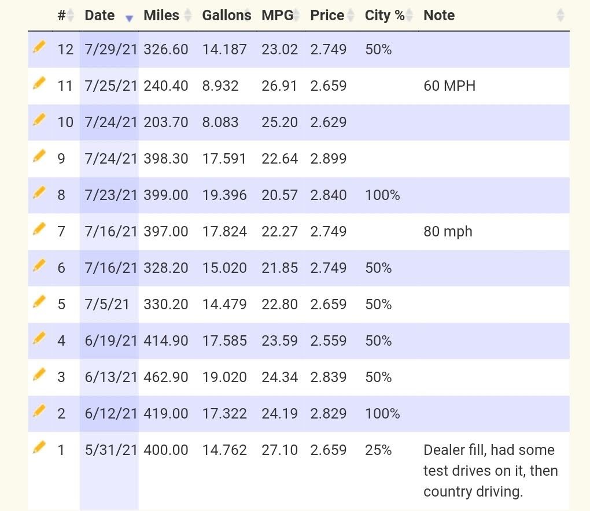Edit fill-up entry number 12
The height and width of the screenshot is (511, 590).
click(39, 47)
